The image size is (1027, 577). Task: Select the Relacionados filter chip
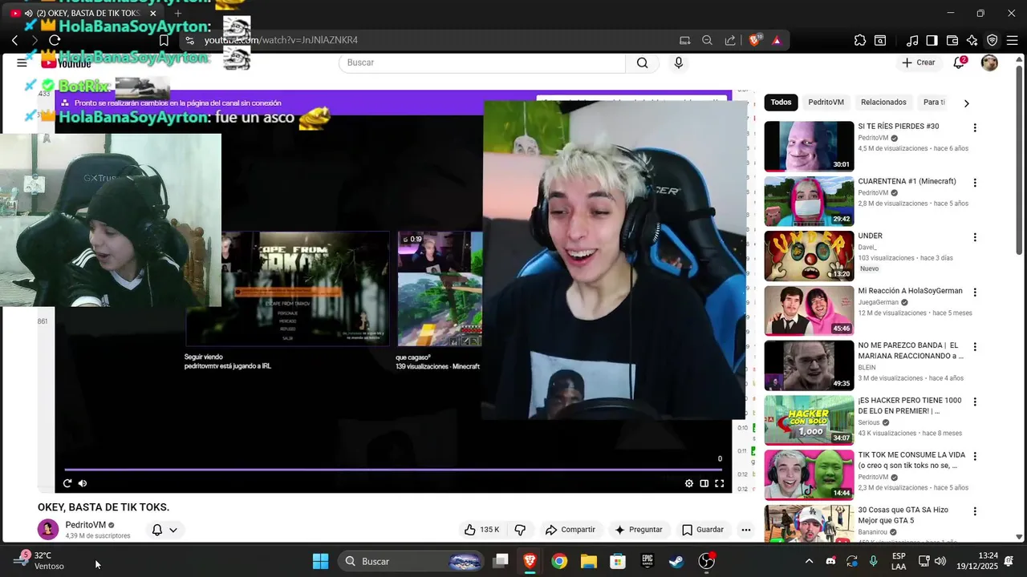pos(883,103)
